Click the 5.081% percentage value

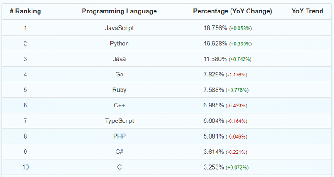pyautogui.click(x=213, y=136)
